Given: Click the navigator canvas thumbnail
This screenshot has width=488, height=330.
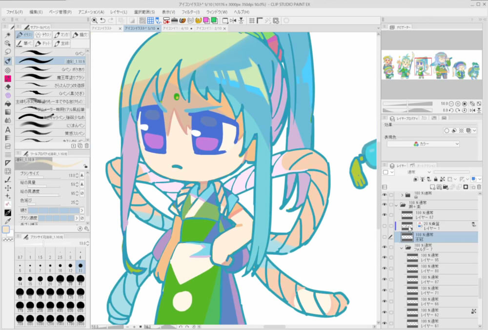Looking at the screenshot, I should pos(432,65).
